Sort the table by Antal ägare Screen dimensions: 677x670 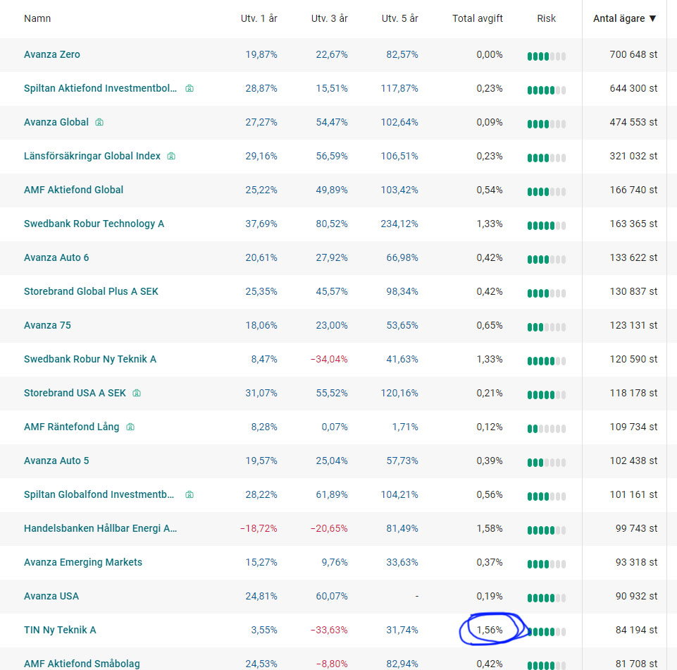[x=625, y=18]
